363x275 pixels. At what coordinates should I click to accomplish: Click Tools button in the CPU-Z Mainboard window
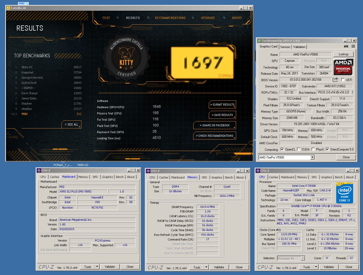tap(88, 267)
